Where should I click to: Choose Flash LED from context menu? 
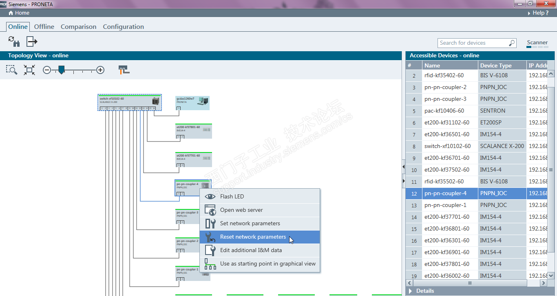point(260,196)
